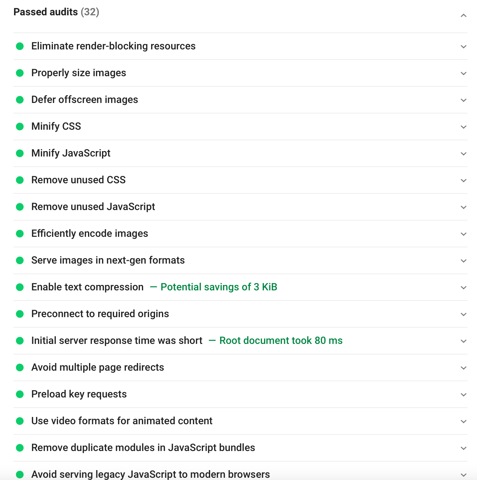Open the Remove unused JavaScript audit row

tap(93, 207)
